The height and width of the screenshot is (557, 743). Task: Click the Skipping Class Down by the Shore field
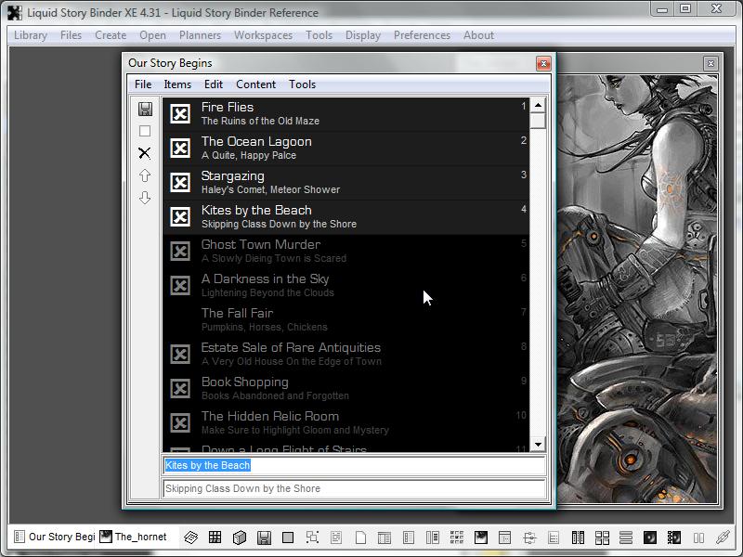click(353, 488)
